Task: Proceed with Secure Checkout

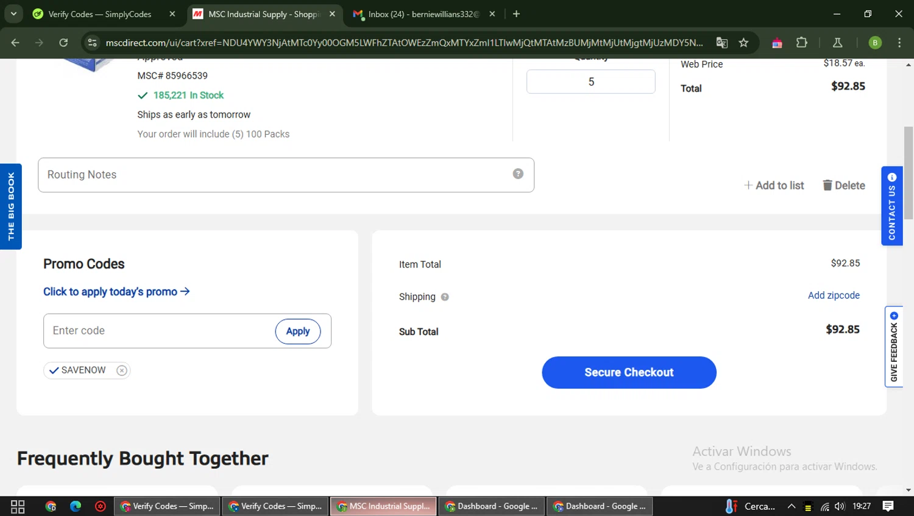Action: pyautogui.click(x=629, y=372)
